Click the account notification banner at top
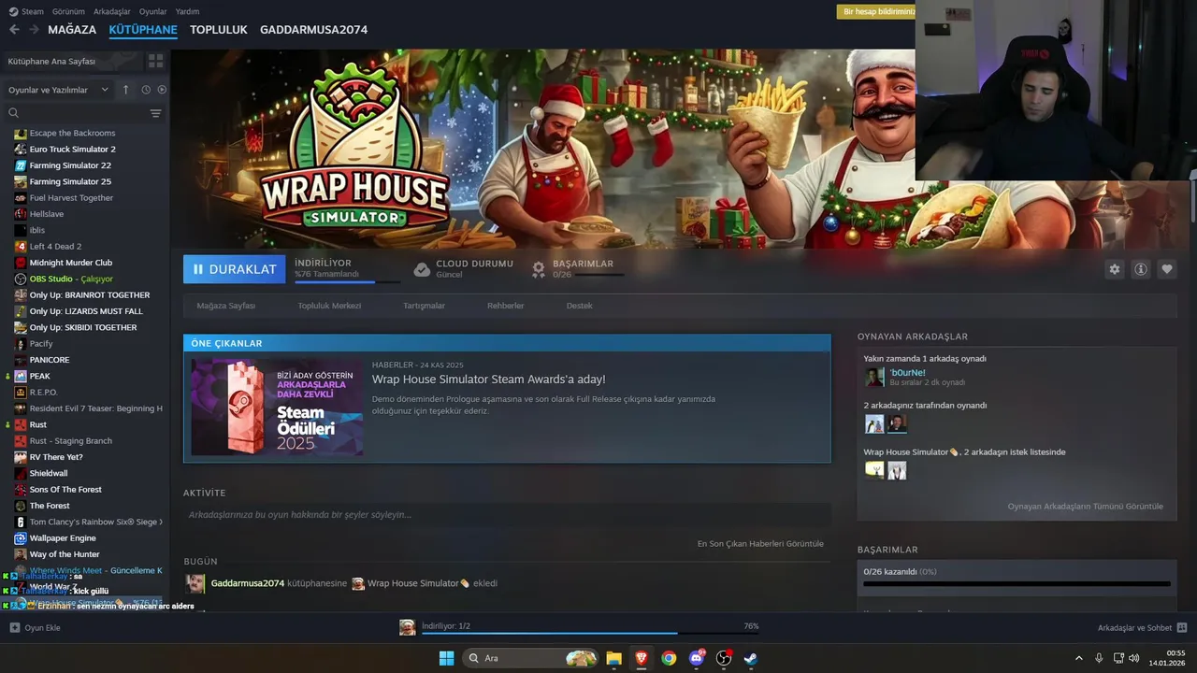The image size is (1197, 673). pos(875,11)
